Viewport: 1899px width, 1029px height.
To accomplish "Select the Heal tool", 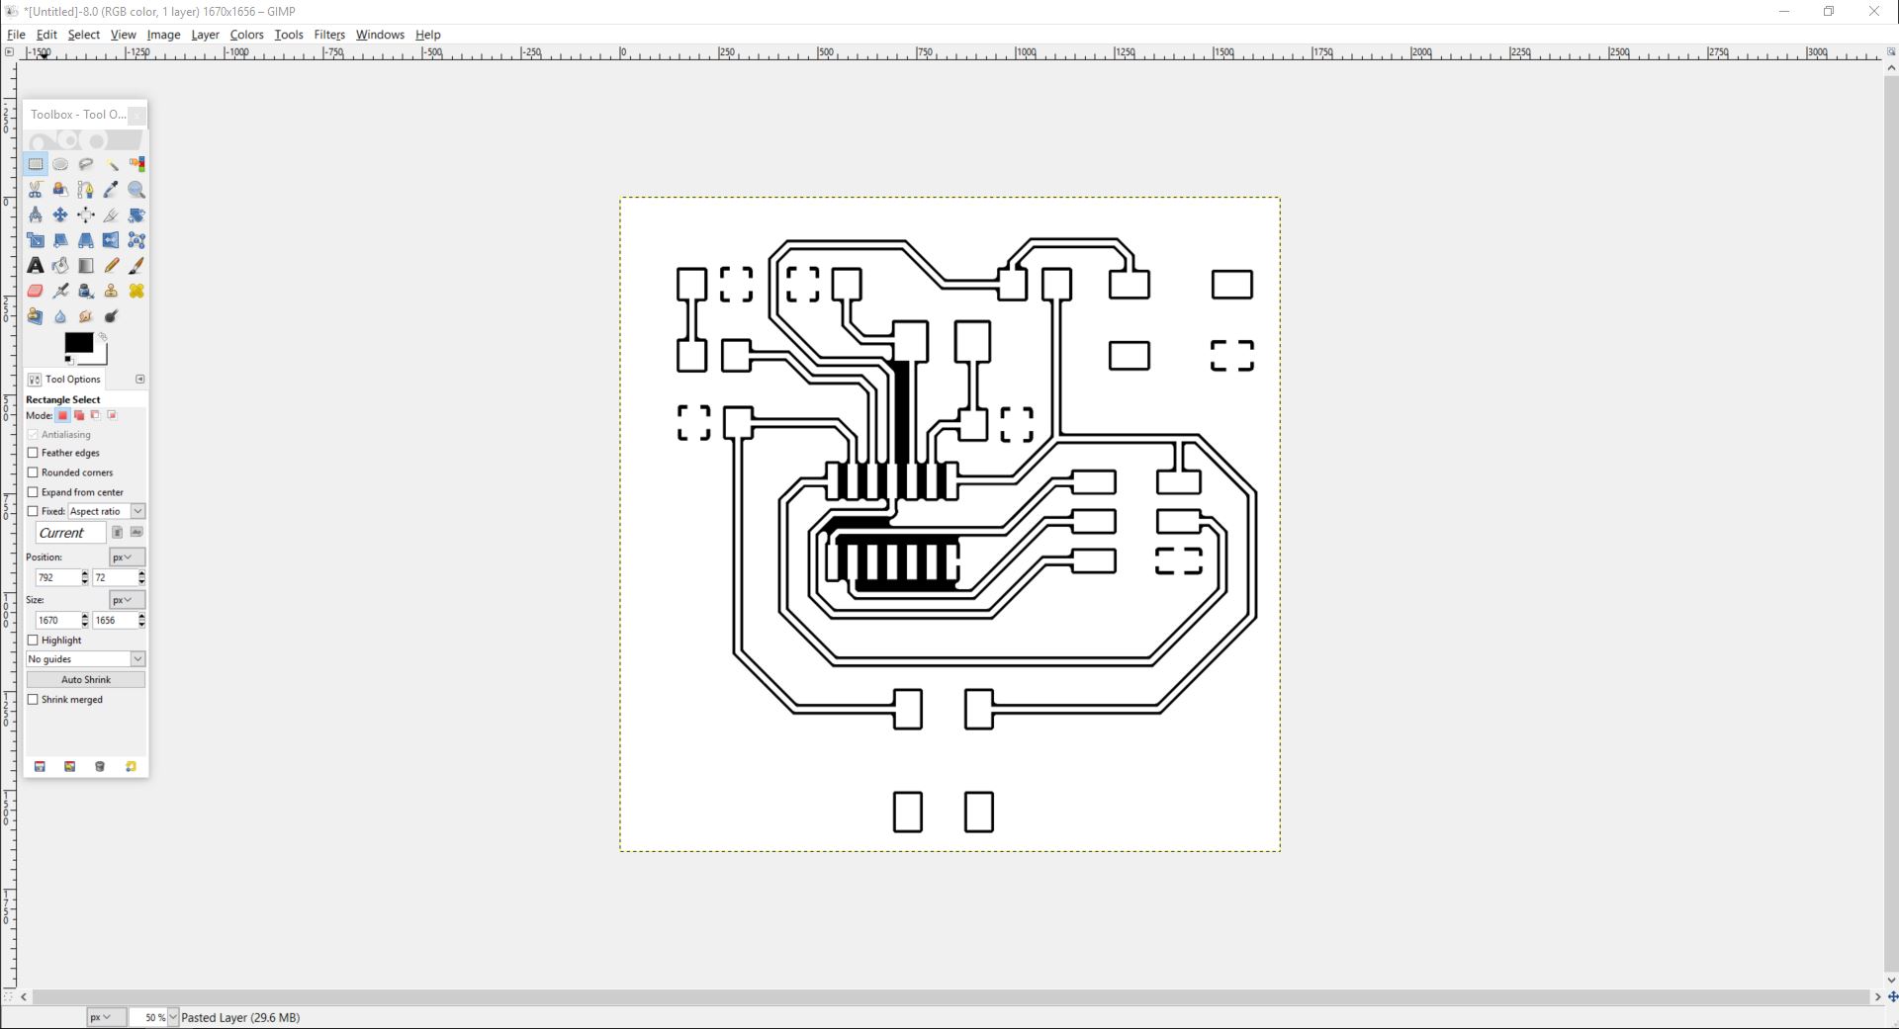I will click(x=136, y=291).
